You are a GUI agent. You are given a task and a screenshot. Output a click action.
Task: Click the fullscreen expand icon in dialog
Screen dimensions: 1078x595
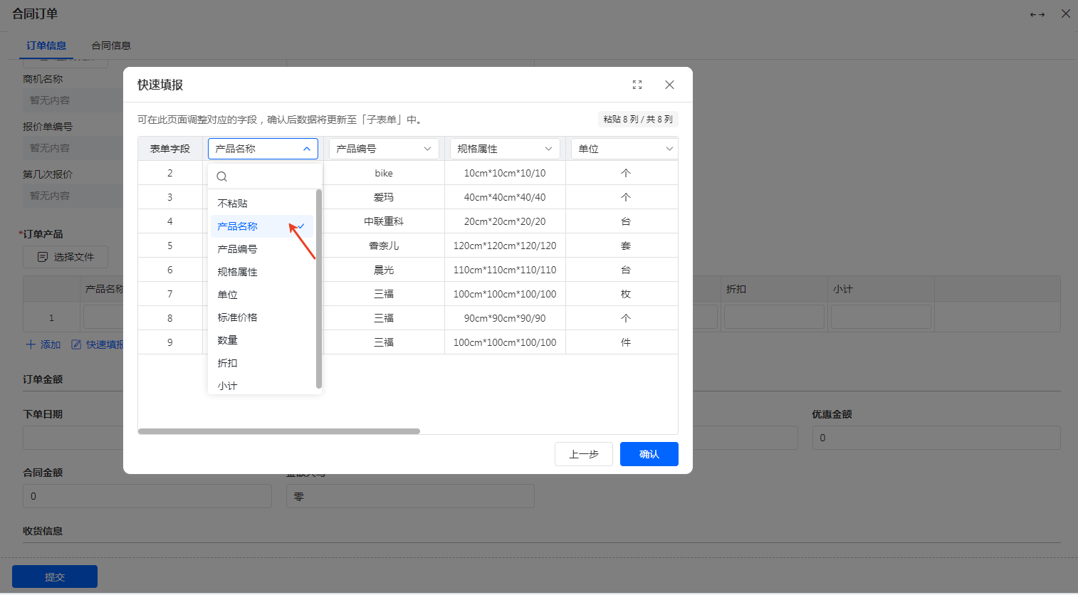(637, 85)
